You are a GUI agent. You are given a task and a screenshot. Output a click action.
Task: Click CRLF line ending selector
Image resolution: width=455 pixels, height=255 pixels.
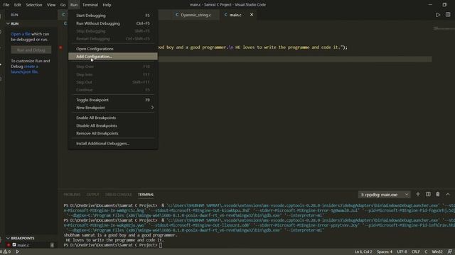[415, 252]
